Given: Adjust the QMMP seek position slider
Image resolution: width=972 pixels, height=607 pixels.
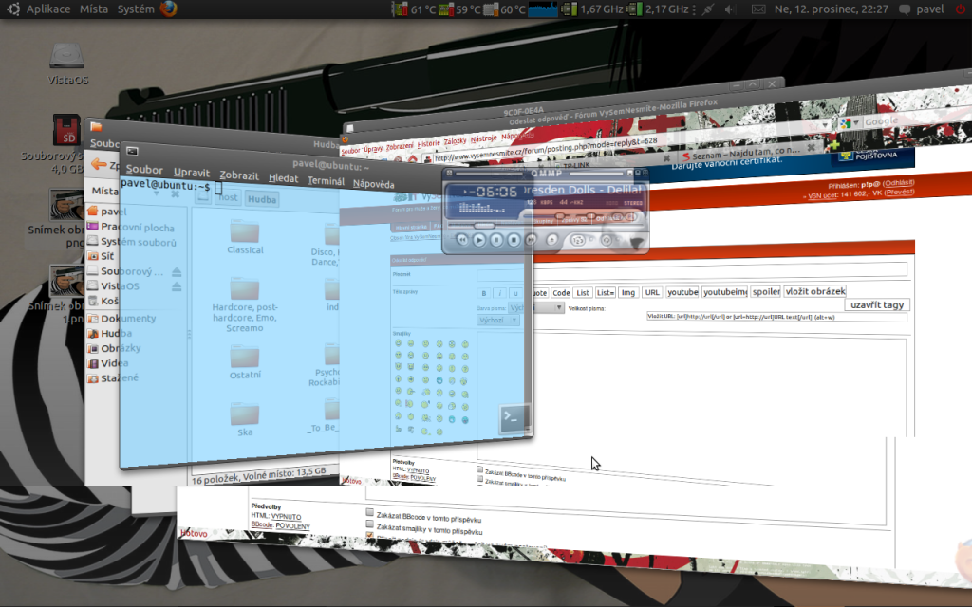Looking at the screenshot, I should pyautogui.click(x=485, y=226).
